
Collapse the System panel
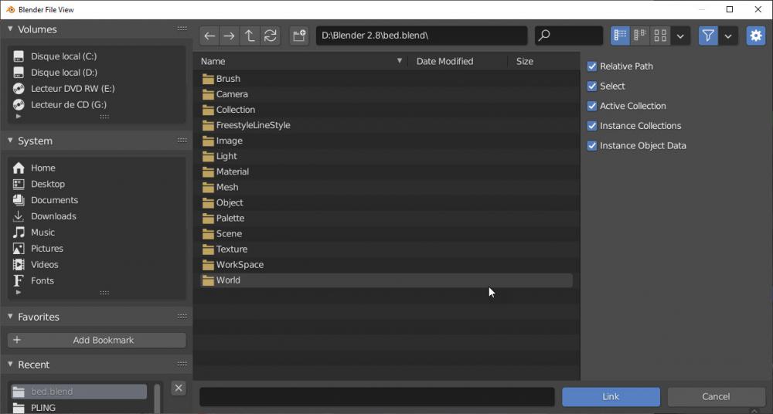coord(10,141)
